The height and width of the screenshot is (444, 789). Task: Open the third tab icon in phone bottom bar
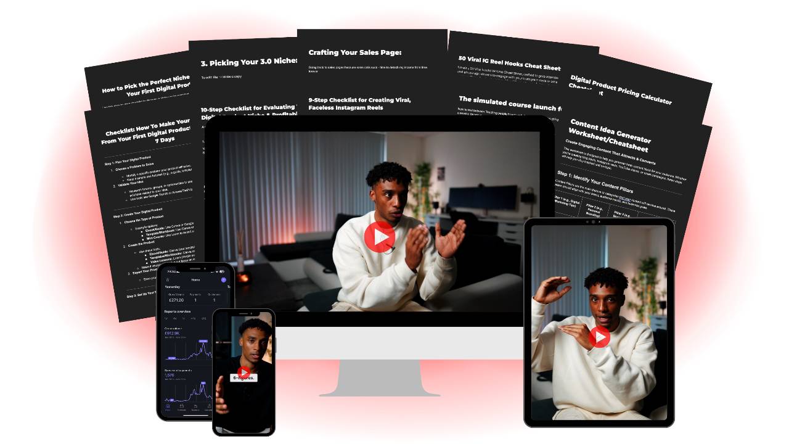click(x=195, y=407)
